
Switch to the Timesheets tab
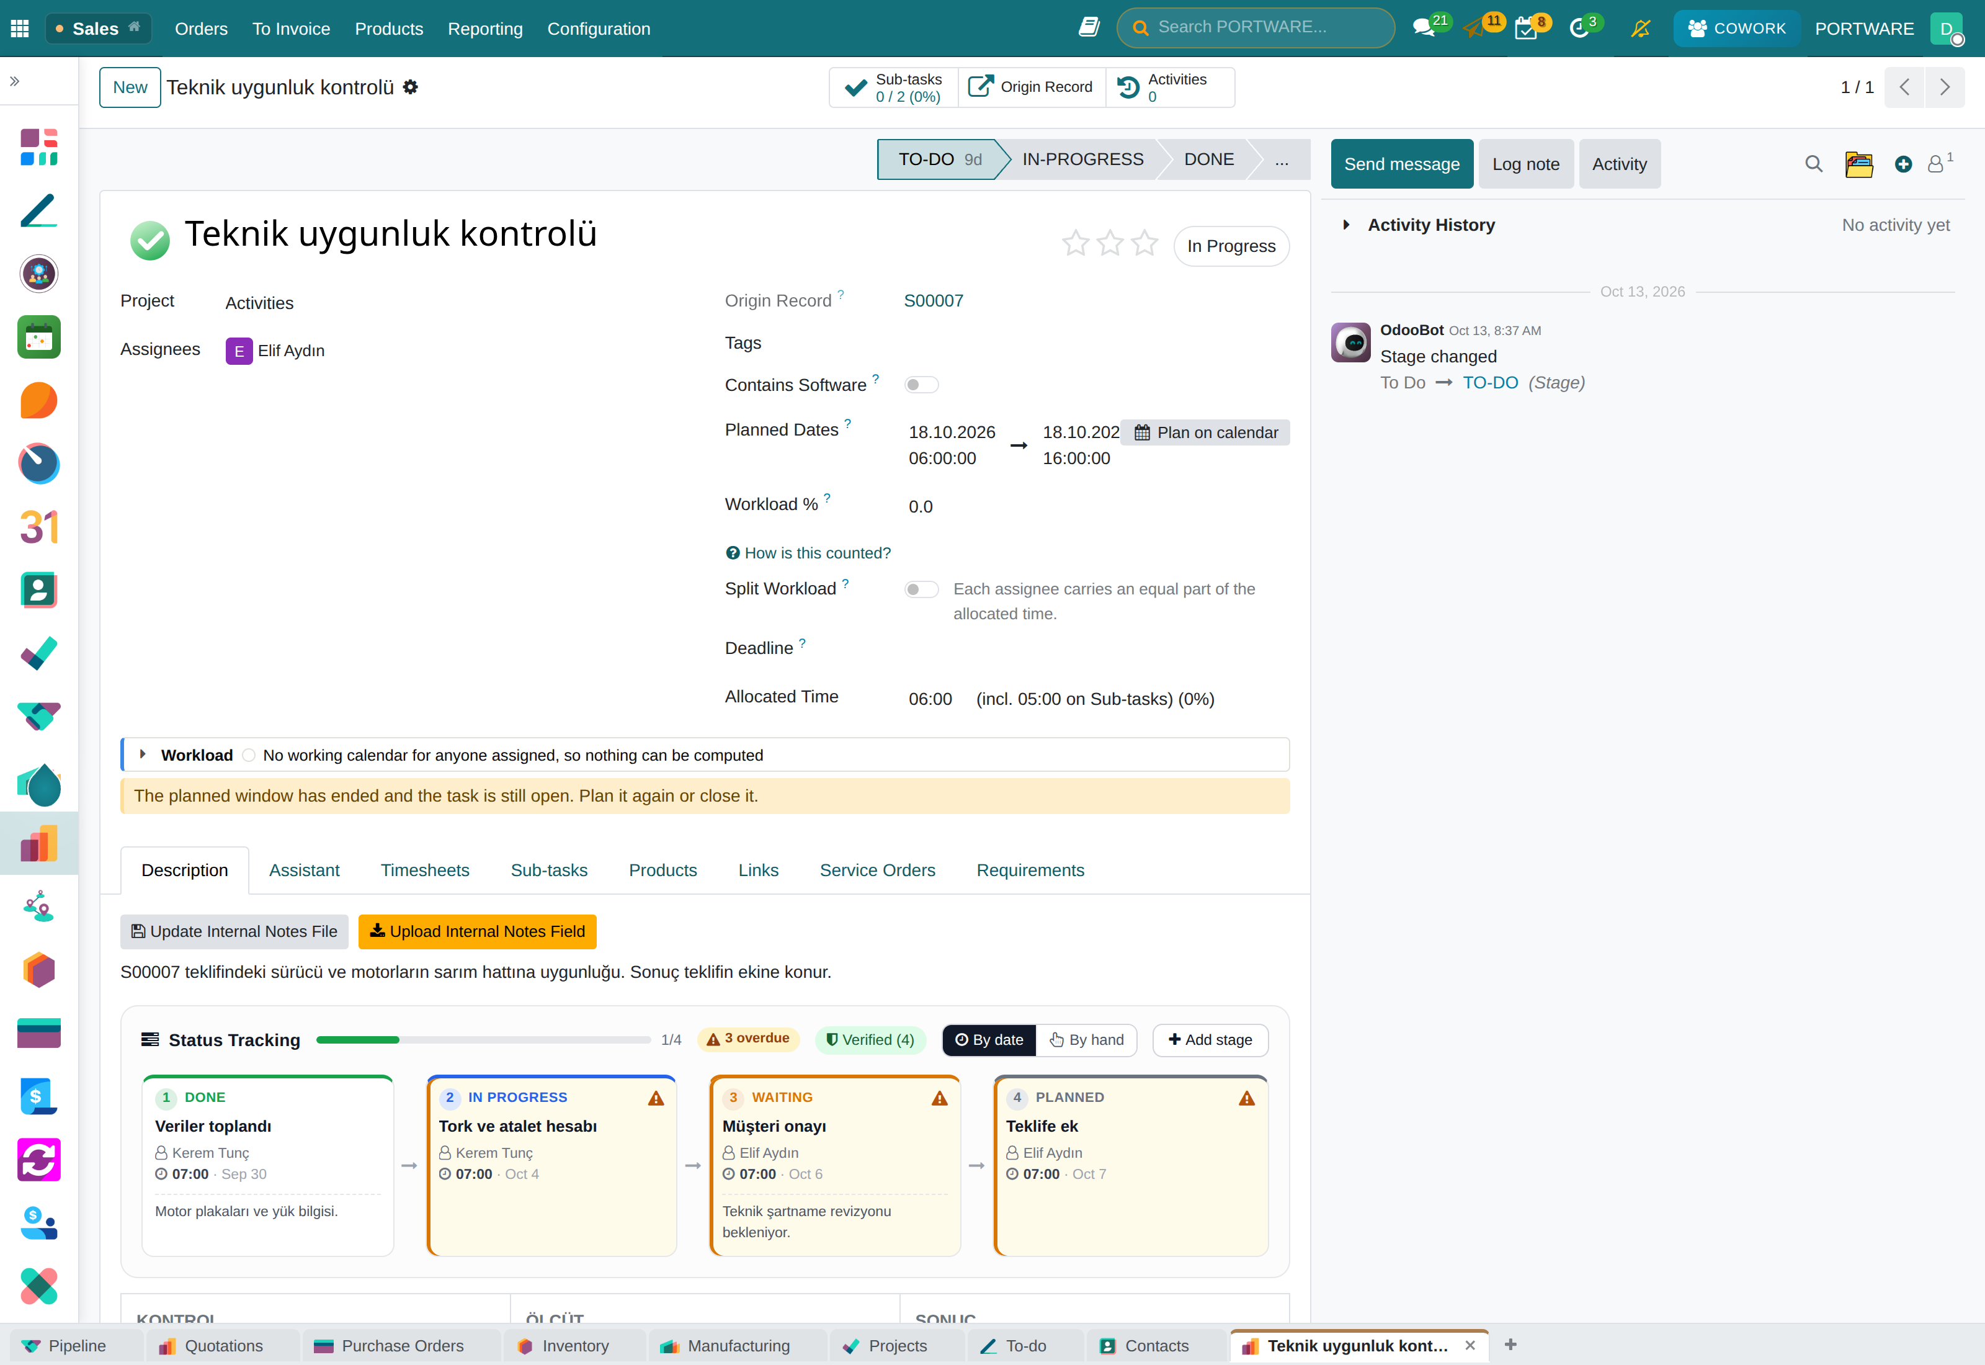pyautogui.click(x=425, y=870)
